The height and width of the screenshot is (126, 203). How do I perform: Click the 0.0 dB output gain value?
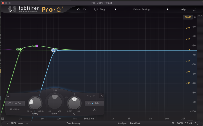[x=188, y=123]
